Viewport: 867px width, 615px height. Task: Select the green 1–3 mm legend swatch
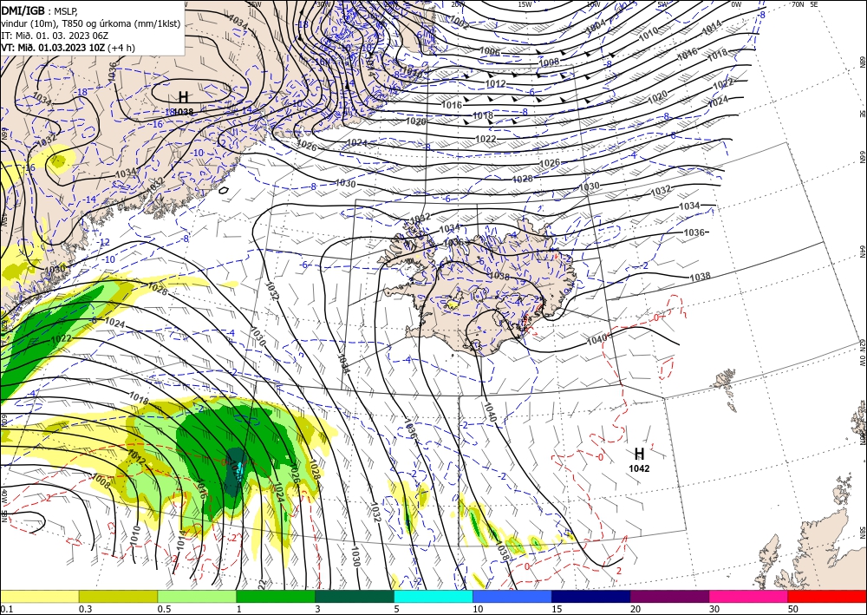(276, 596)
